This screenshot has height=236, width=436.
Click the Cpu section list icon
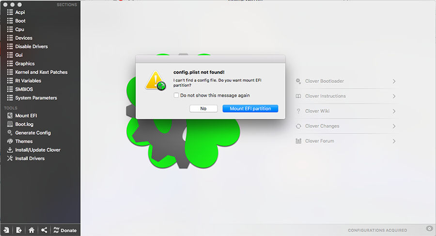click(x=10, y=29)
